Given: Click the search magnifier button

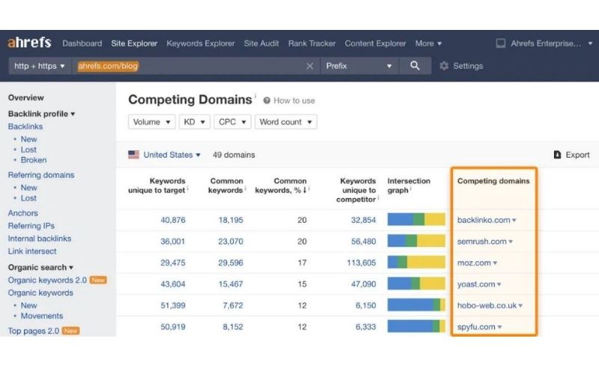Looking at the screenshot, I should (x=415, y=66).
